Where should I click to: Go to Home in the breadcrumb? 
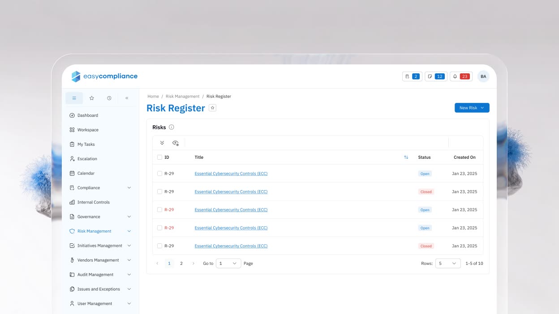(153, 96)
